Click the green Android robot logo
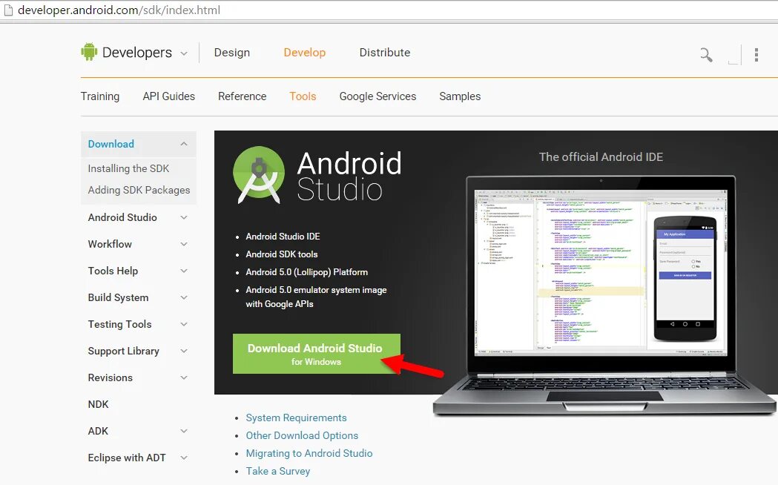The height and width of the screenshot is (485, 778). click(89, 52)
